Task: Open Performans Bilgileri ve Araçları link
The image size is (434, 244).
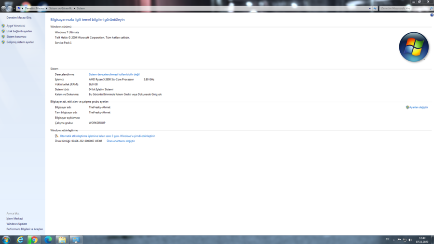Action: (25, 229)
